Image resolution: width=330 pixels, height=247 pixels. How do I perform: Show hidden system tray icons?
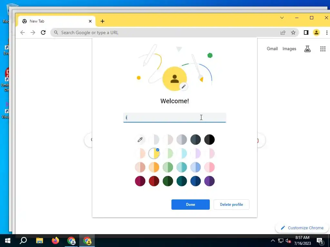click(x=273, y=241)
